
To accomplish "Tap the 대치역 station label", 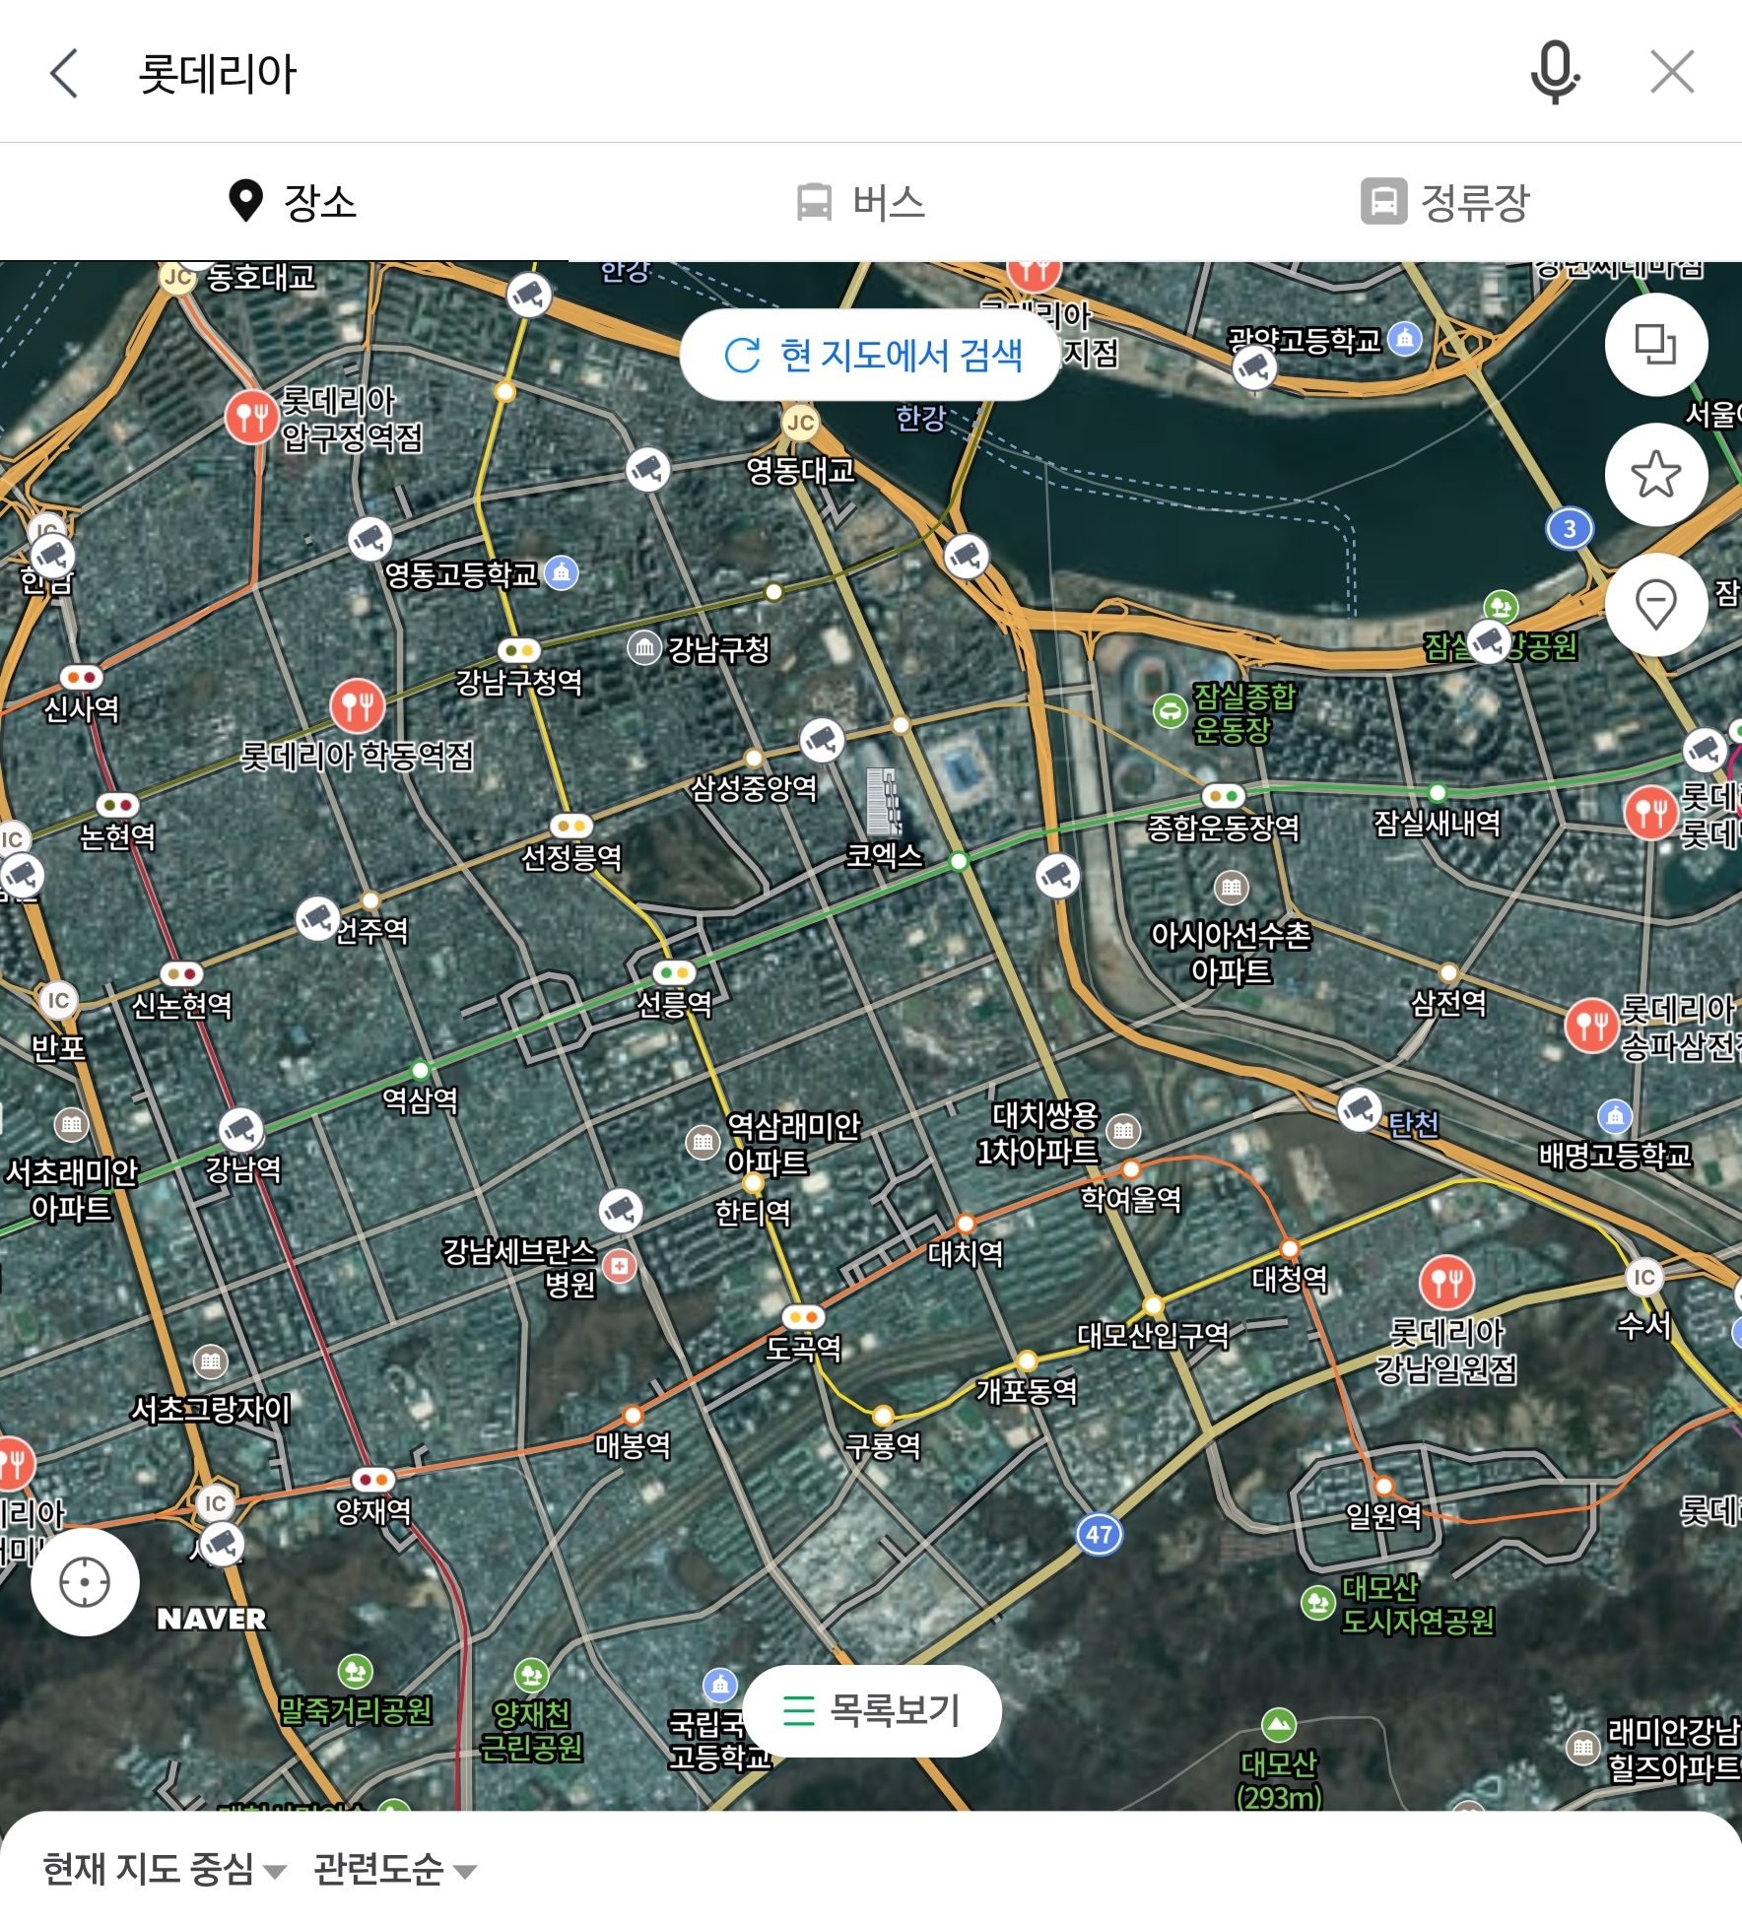I will pyautogui.click(x=966, y=1253).
